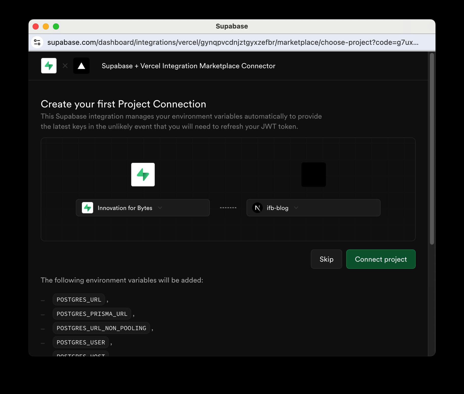
Task: Click the browser address bar URL
Action: coord(233,42)
